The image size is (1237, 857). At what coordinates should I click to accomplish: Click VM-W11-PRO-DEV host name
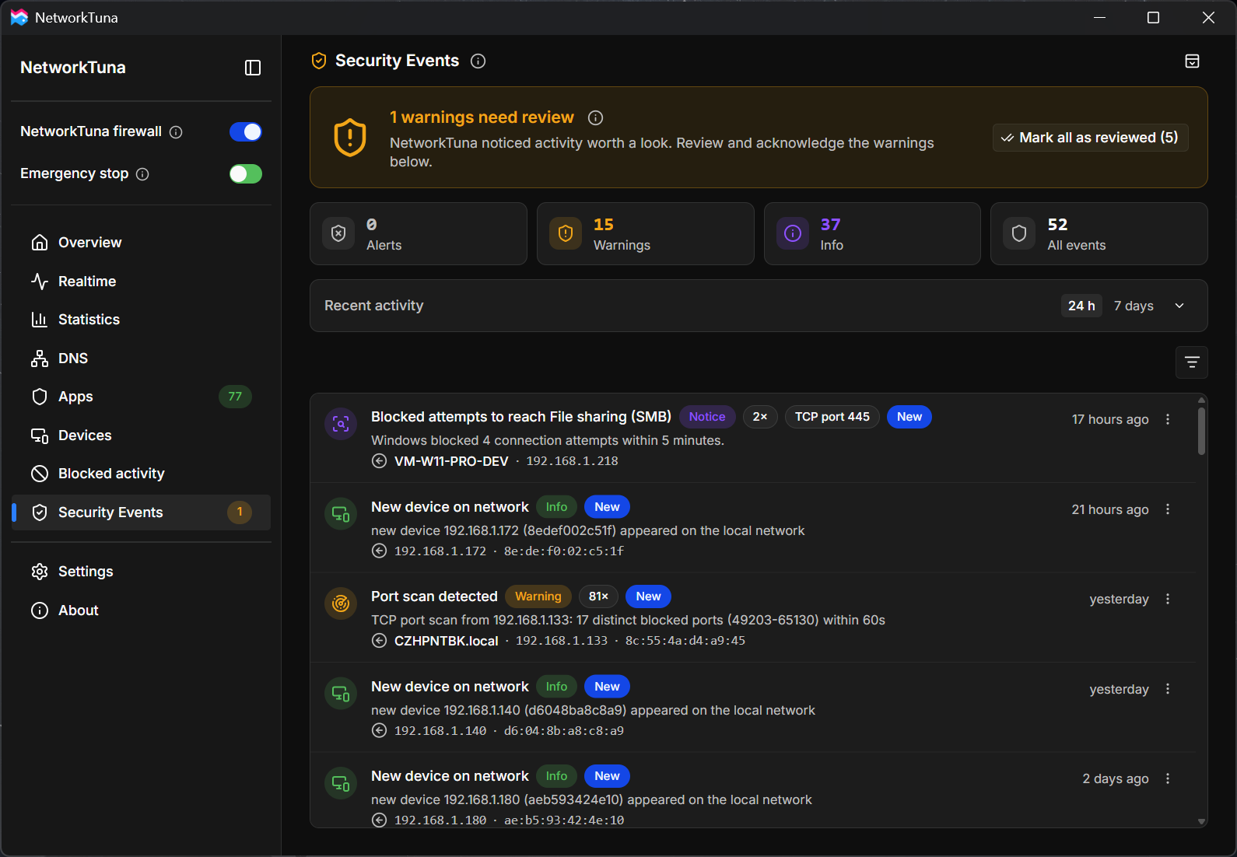click(451, 461)
